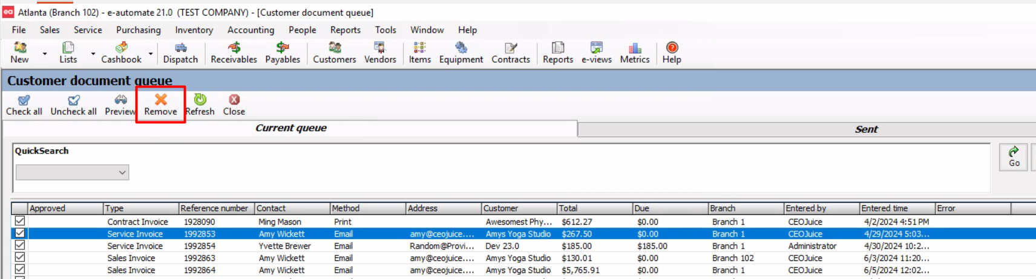Open the Reports toolbar icon
Viewport: 1036px width, 279px height.
tap(558, 53)
